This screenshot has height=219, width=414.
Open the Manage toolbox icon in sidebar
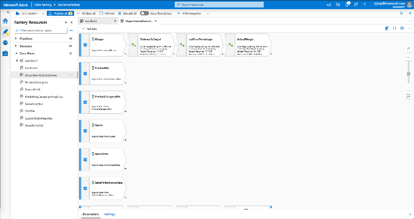point(5,53)
